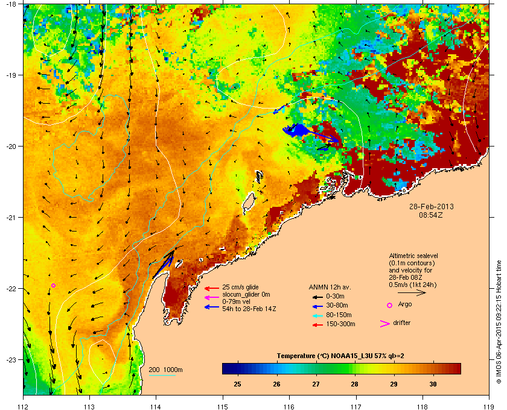The image size is (507, 410).
Task: Click the colorbar tick label 30
Action: pos(433,384)
